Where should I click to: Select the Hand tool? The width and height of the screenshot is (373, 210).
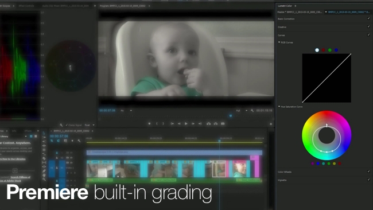tap(44, 175)
